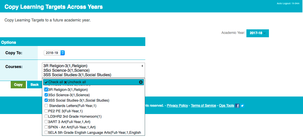Expand the Courses multiselect arrows
Viewport: 303px width, 138px height.
click(142, 66)
